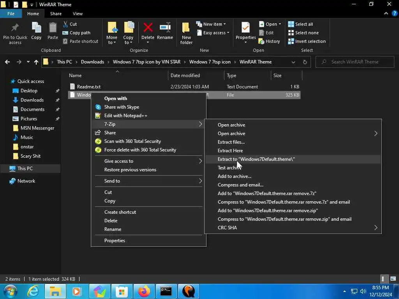Open Quick access in sidebar
This screenshot has height=299, width=399.
tap(30, 81)
